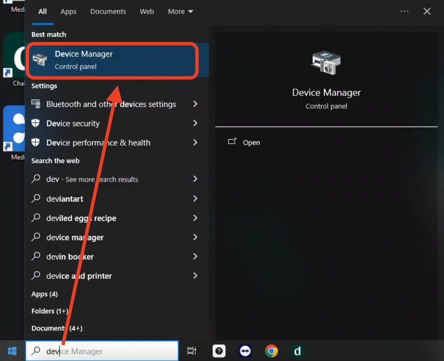The image size is (444, 361).
Task: Choose the deviled eggs recipe web suggestion
Action: point(81,218)
